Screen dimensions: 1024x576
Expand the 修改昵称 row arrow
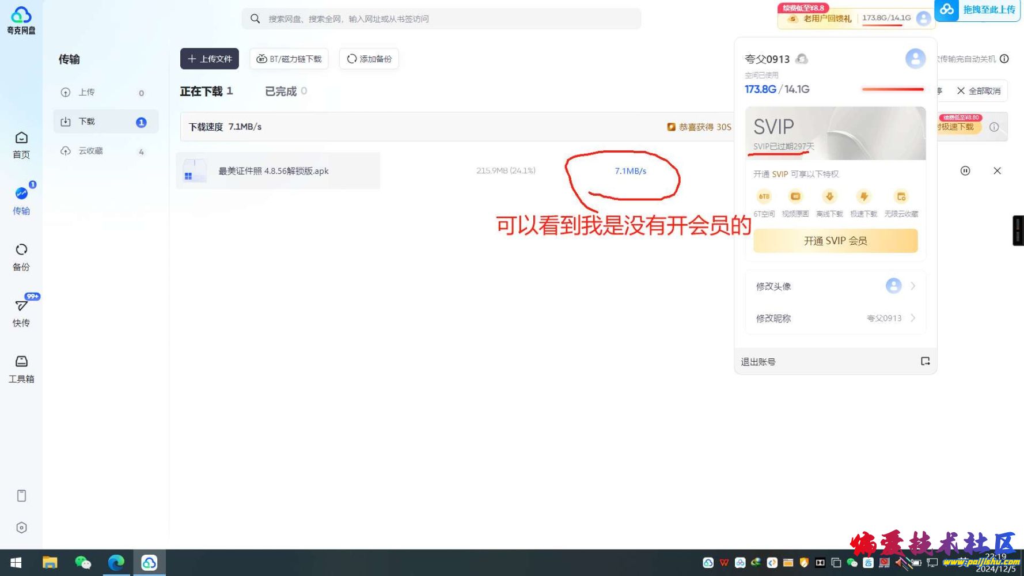pos(913,318)
